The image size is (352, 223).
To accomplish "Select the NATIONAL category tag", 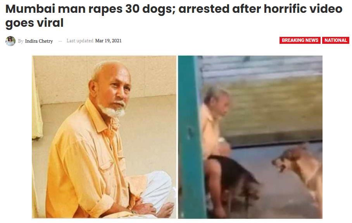I will (336, 40).
